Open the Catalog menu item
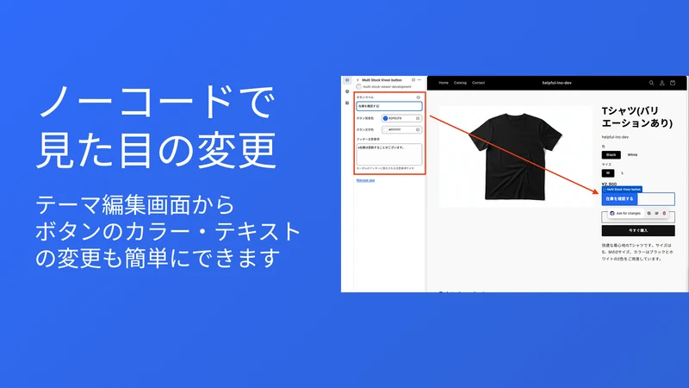Viewport: 689px width, 388px height. click(460, 83)
